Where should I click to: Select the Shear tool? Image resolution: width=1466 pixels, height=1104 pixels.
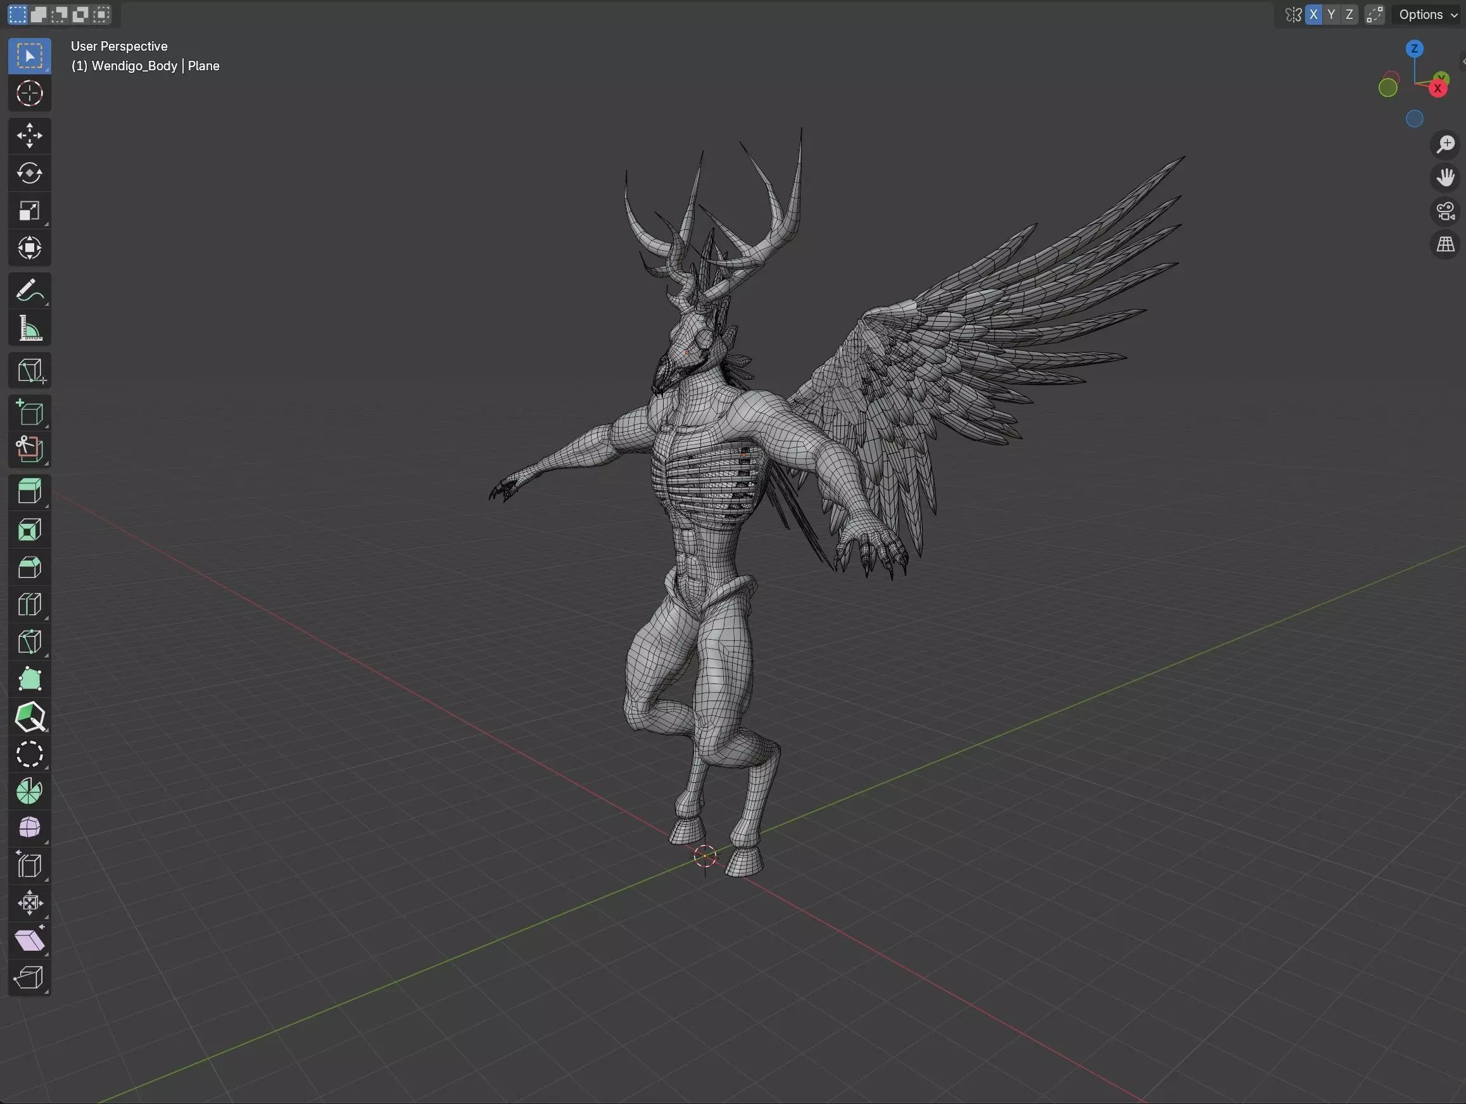coord(29,940)
